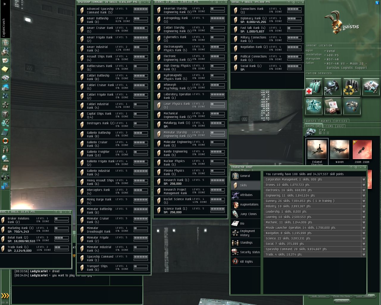The height and width of the screenshot is (305, 381).
Task: Click the orange lifebuoy help icon
Action: [5, 141]
